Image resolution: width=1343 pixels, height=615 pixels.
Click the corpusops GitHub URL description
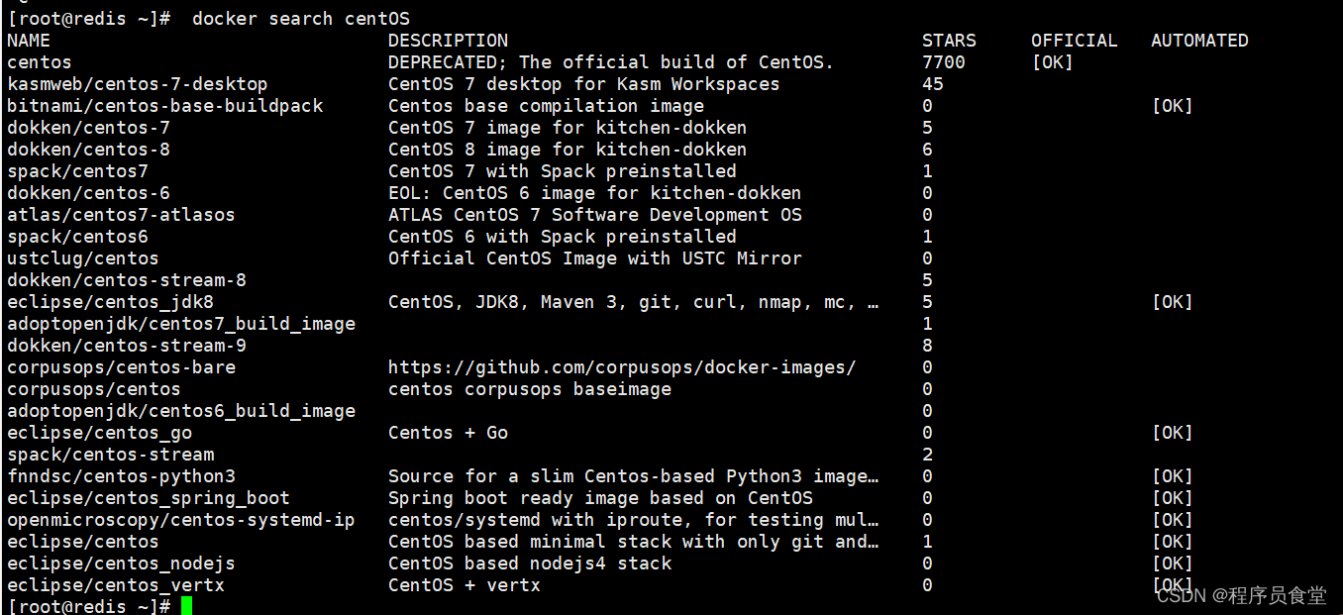(622, 367)
